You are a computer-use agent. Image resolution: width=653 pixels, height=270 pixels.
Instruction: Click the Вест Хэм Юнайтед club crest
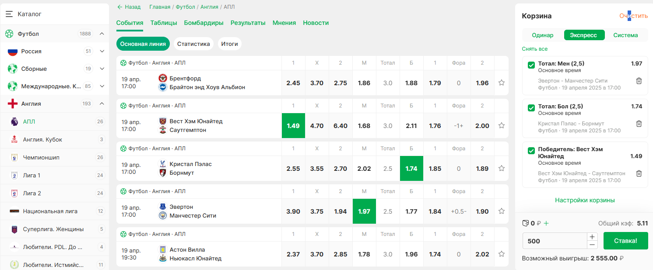163,121
